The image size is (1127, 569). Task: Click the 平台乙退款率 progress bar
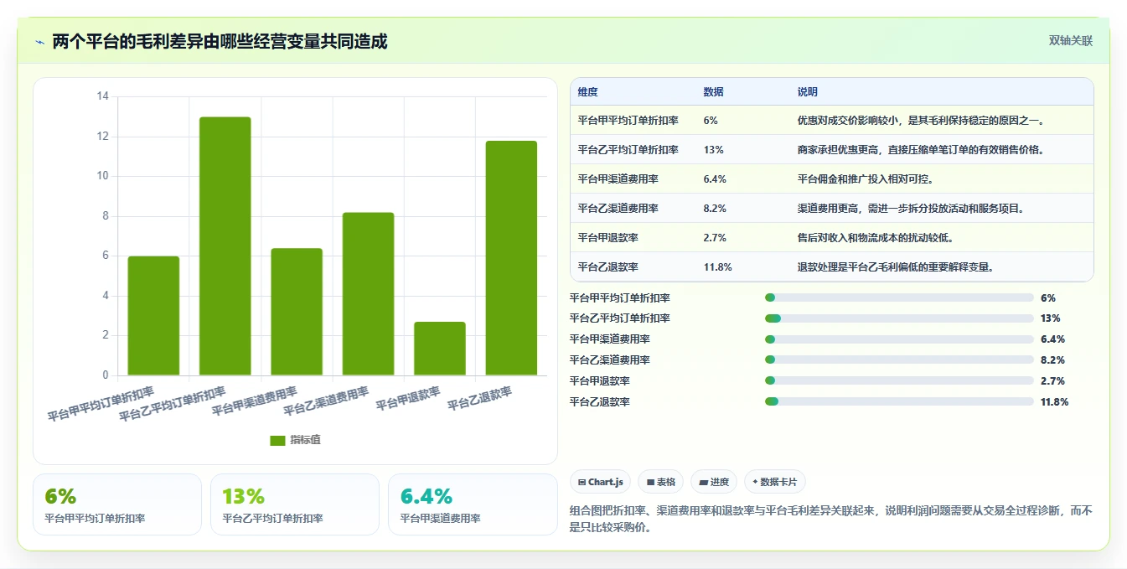point(899,402)
